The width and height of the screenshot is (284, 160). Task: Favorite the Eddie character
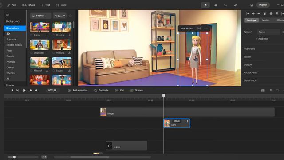pyautogui.click(x=32, y=35)
